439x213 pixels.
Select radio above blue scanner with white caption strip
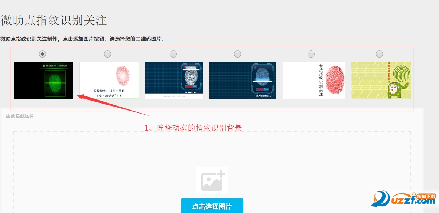coord(173,54)
